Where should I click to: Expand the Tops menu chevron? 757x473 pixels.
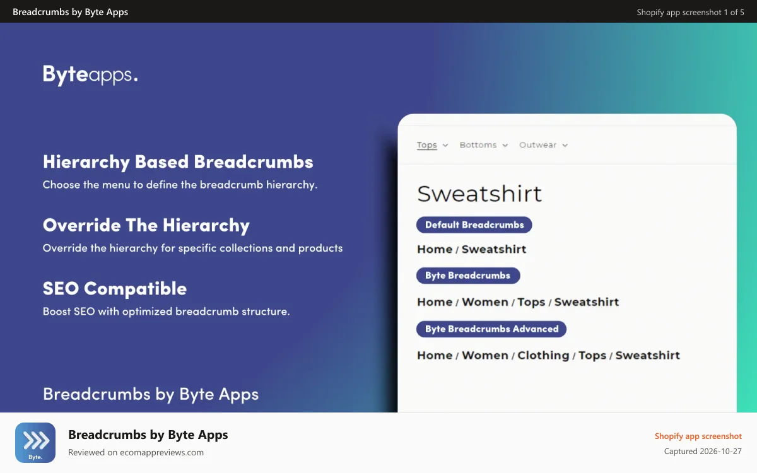[x=445, y=145]
